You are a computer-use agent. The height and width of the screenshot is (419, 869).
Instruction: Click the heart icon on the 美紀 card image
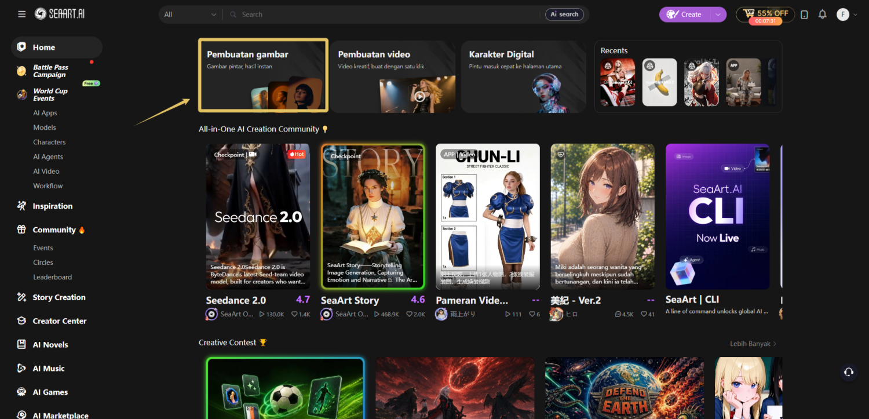[560, 155]
